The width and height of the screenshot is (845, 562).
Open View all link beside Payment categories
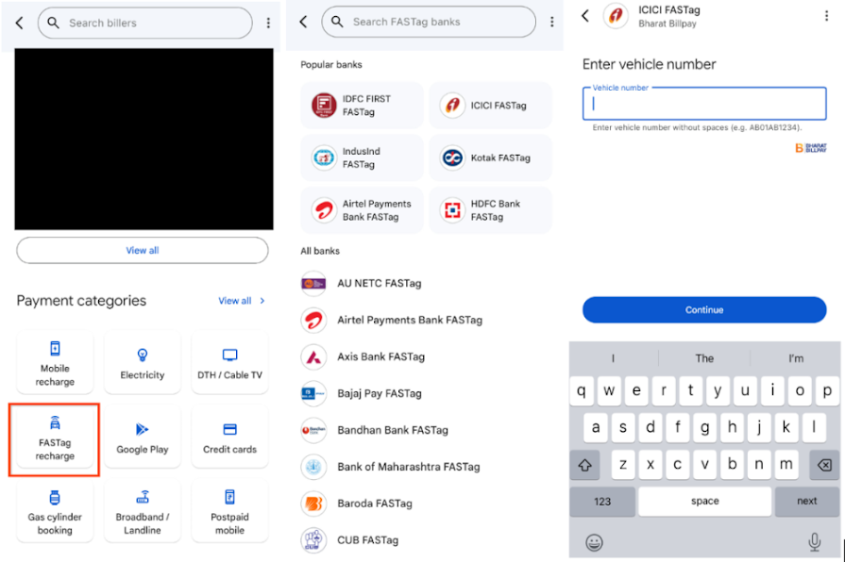coord(241,301)
